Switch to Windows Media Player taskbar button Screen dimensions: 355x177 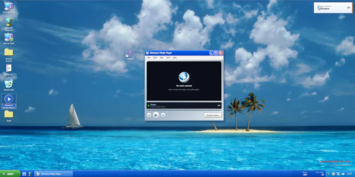53,174
